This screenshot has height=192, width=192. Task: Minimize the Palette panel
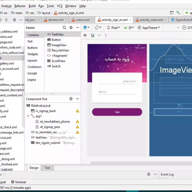(77, 28)
